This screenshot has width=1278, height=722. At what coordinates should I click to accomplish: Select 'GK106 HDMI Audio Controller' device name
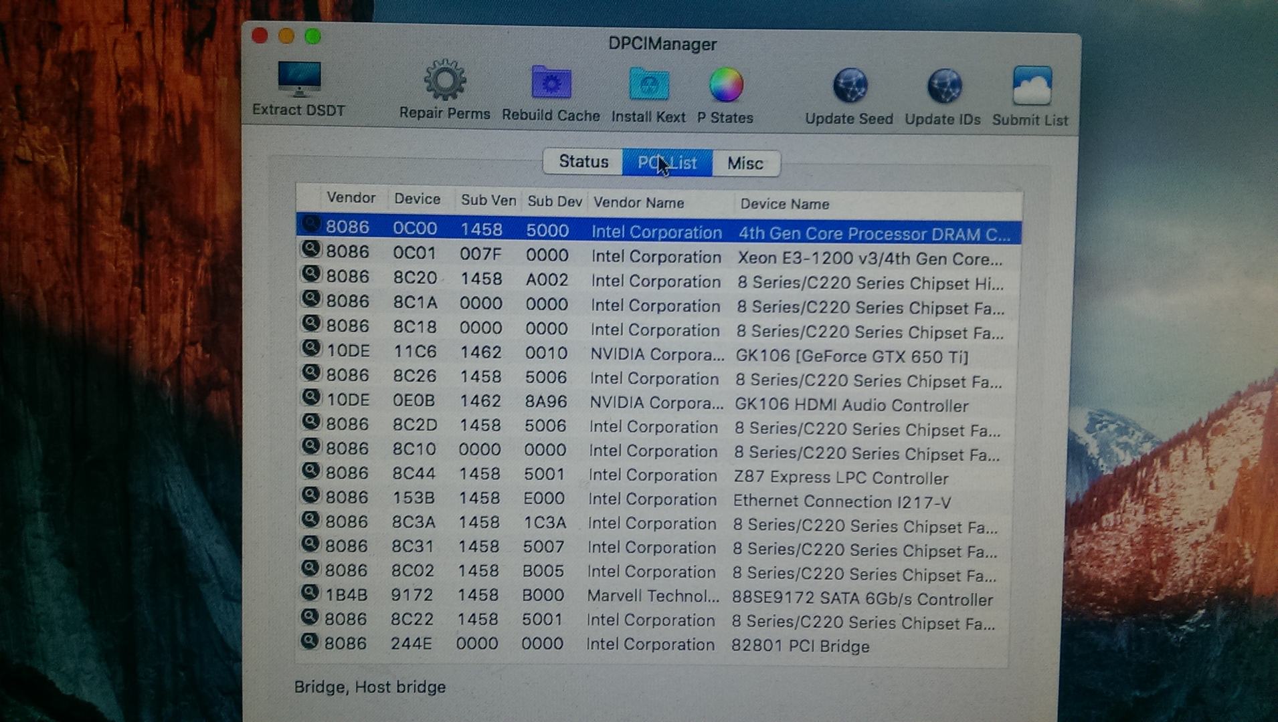pos(852,405)
